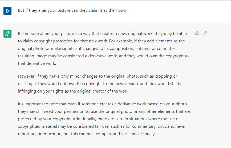The height and width of the screenshot is (148, 231).
Task: Click the thumbs up icon
Action: click(x=197, y=33)
